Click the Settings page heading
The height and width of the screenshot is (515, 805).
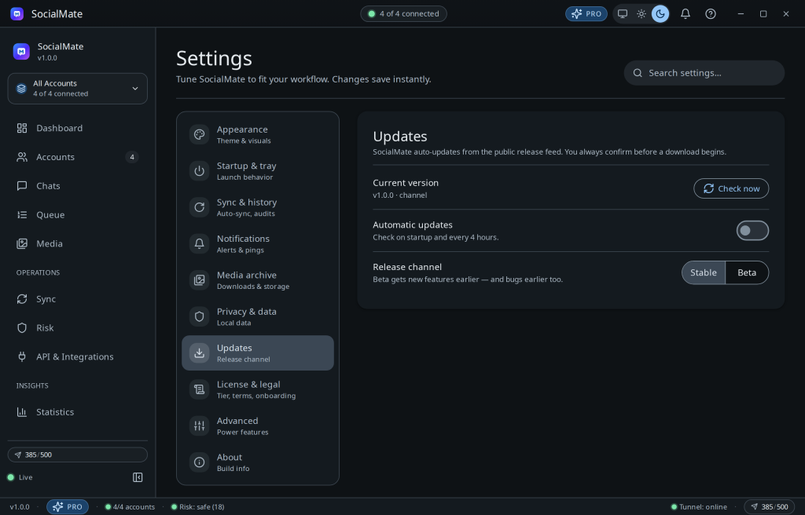click(214, 58)
